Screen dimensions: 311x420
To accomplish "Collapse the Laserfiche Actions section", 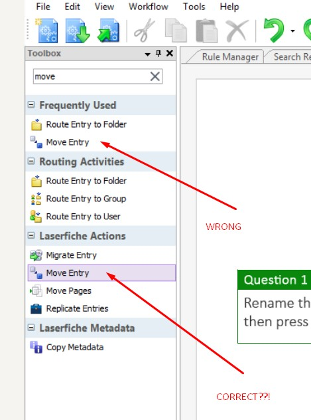I will 31,235.
